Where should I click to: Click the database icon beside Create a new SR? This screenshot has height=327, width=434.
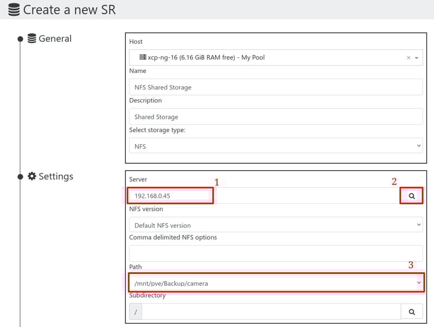(x=14, y=10)
